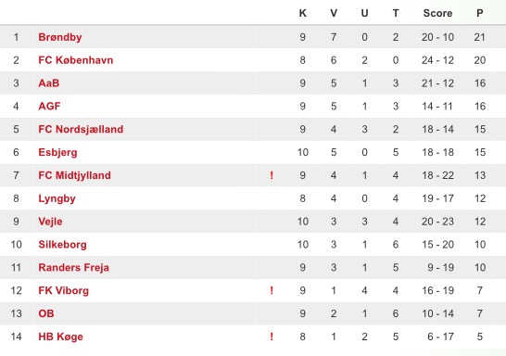Click the P points column header
Screen dimensions: 506x356
pyautogui.click(x=480, y=13)
